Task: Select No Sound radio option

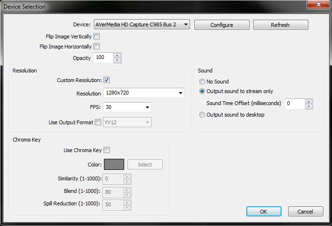Action: point(202,82)
